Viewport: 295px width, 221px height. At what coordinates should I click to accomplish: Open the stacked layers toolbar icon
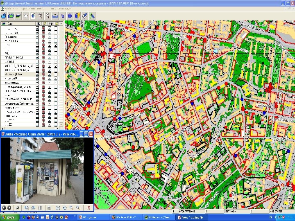pos(18,16)
